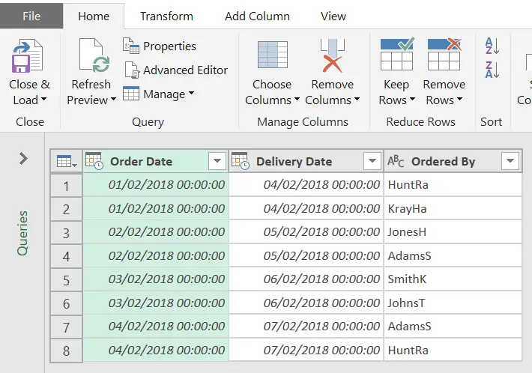Image resolution: width=532 pixels, height=373 pixels.
Task: Open the Delivery Date filter dropdown
Action: coord(372,161)
